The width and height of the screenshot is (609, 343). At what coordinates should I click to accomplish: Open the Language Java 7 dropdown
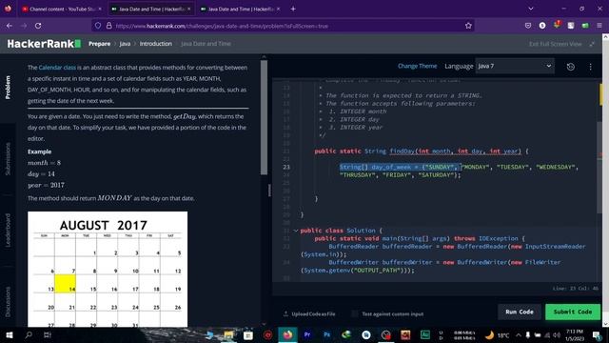(515, 66)
